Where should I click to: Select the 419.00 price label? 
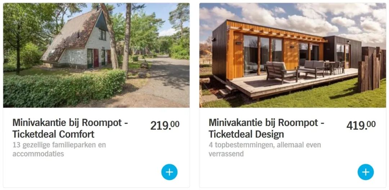tap(361, 125)
